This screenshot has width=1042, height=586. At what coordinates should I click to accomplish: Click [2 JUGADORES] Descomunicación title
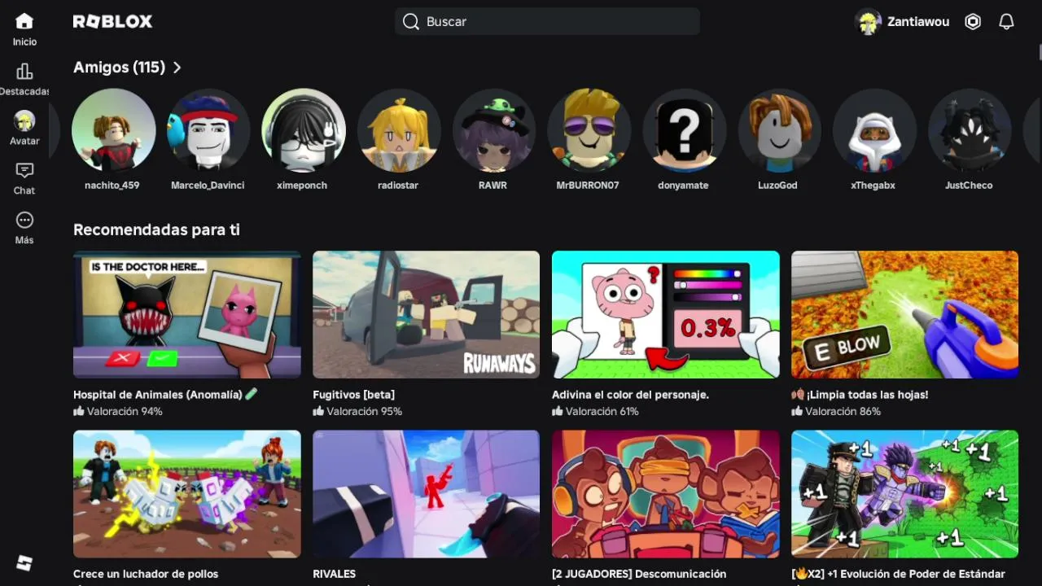point(639,574)
